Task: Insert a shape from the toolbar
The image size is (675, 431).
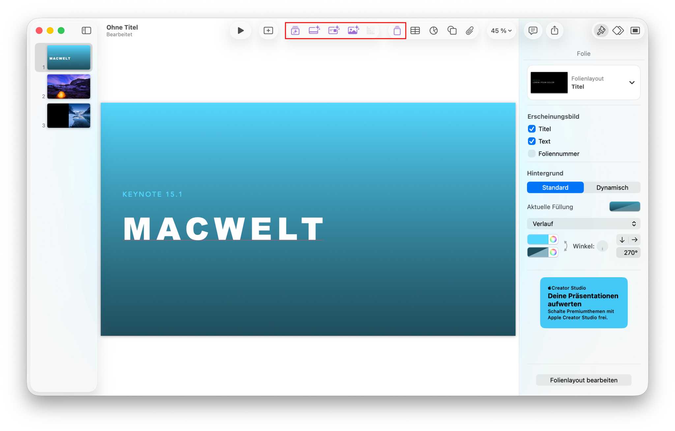Action: point(452,31)
